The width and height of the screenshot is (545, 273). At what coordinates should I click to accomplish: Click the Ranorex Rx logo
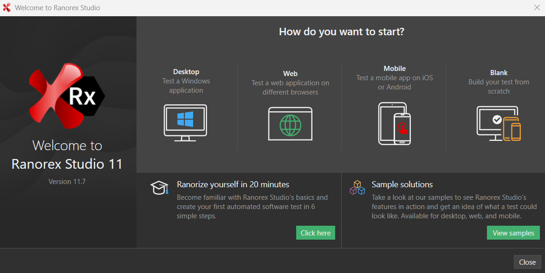point(67,96)
